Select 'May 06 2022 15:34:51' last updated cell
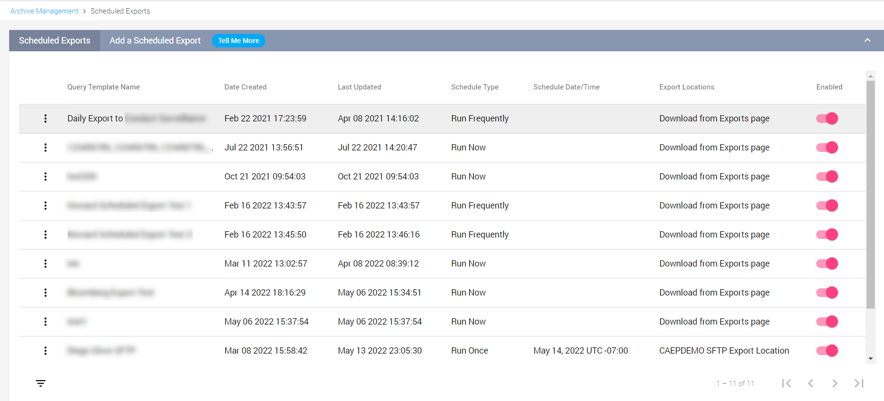 point(380,293)
